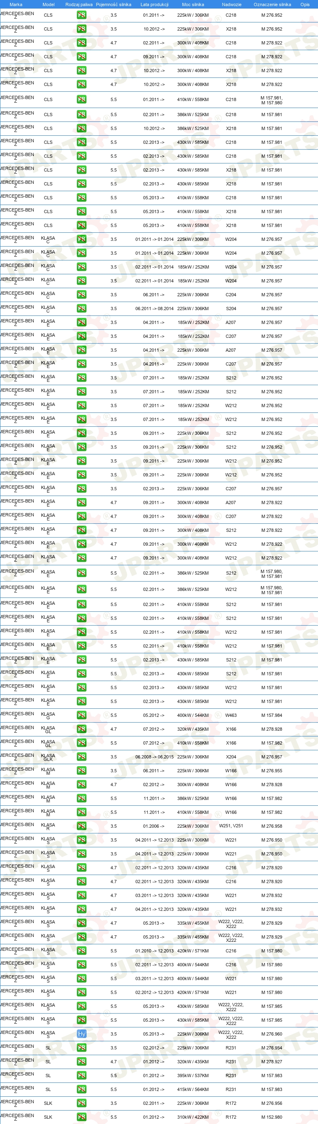Click the petrol icon in the KLASA M 410kW W166 row
This screenshot has height=1124, width=318.
[x=81, y=812]
